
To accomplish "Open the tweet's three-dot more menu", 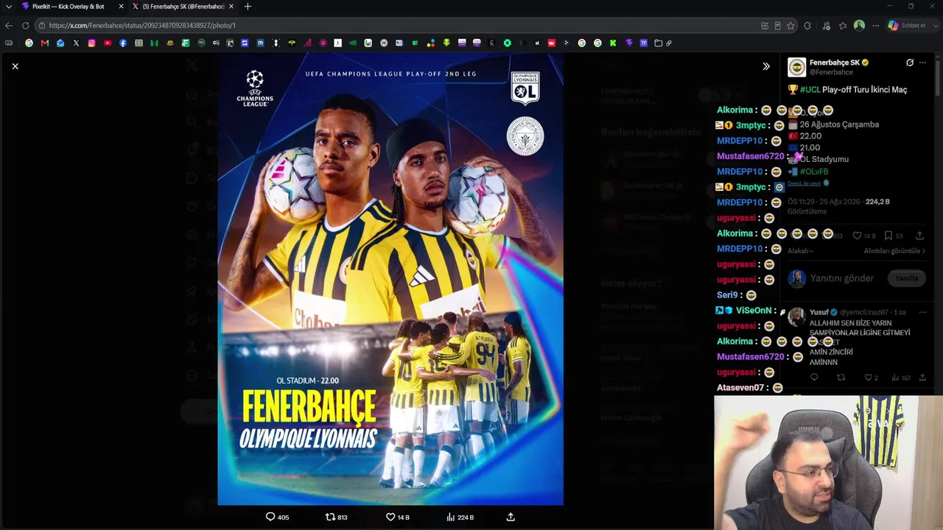I will pyautogui.click(x=922, y=63).
